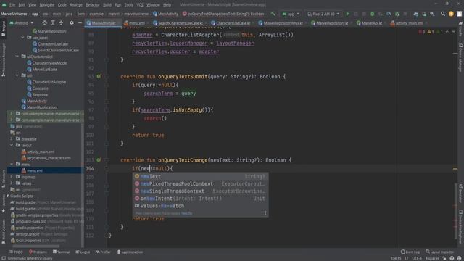Viewport: 464px width, 261px height.
Task: Hide the Project panel with minus icon
Action: (80, 22)
